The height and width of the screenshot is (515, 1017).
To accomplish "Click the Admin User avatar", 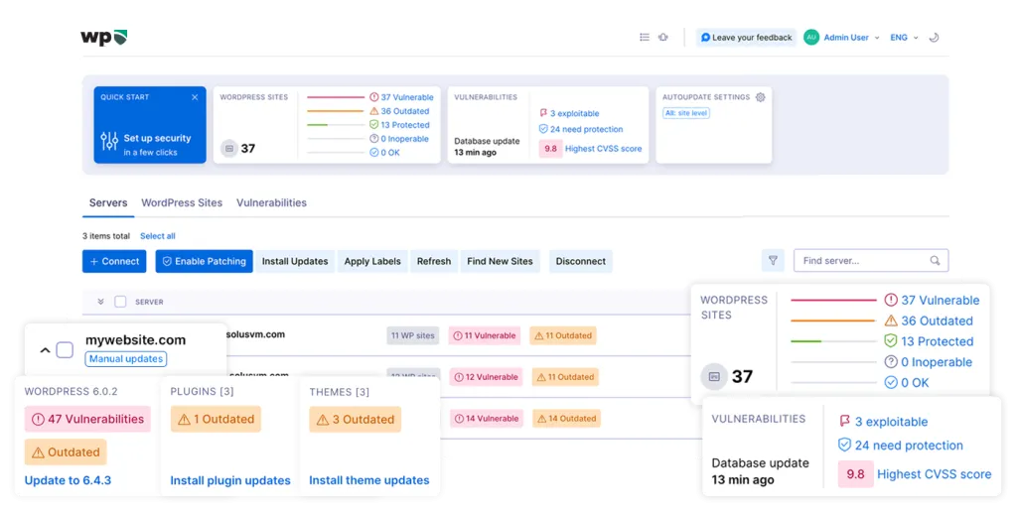I will click(810, 38).
